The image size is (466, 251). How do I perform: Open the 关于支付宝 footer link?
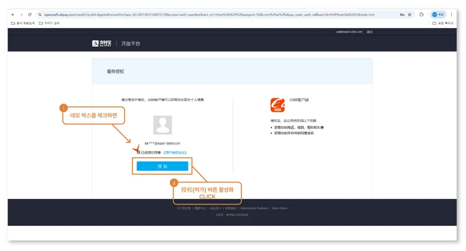tap(183, 208)
